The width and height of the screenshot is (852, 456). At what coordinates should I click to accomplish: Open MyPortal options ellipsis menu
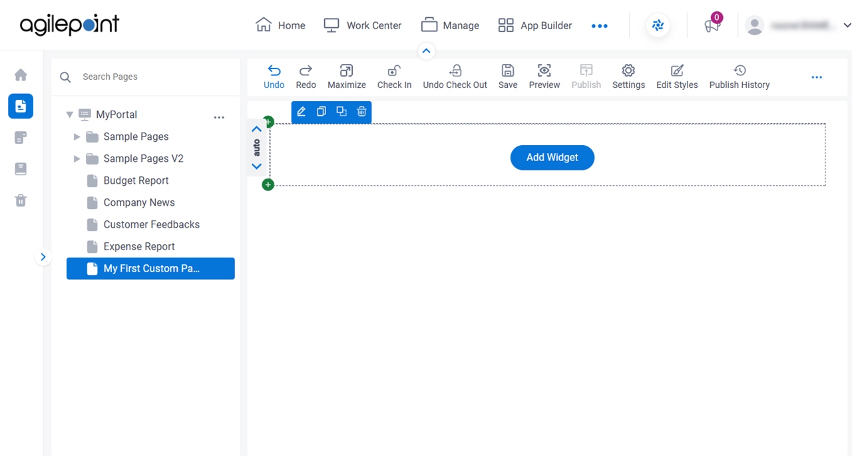point(219,117)
